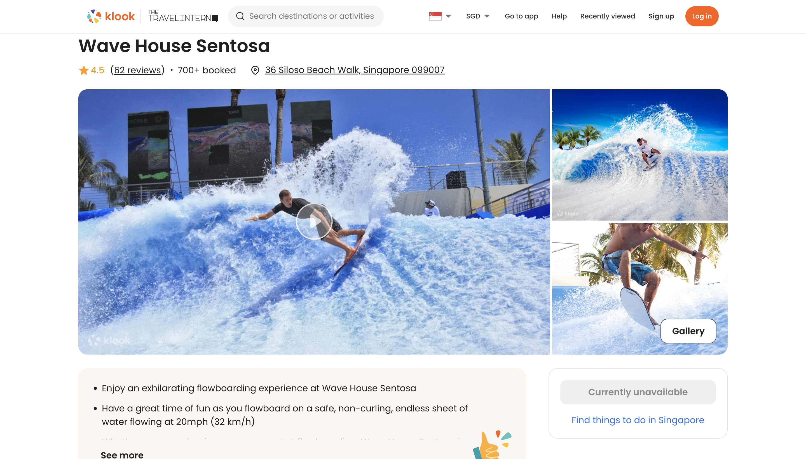This screenshot has width=806, height=459.
Task: Click the Singapore flag icon
Action: click(x=435, y=16)
